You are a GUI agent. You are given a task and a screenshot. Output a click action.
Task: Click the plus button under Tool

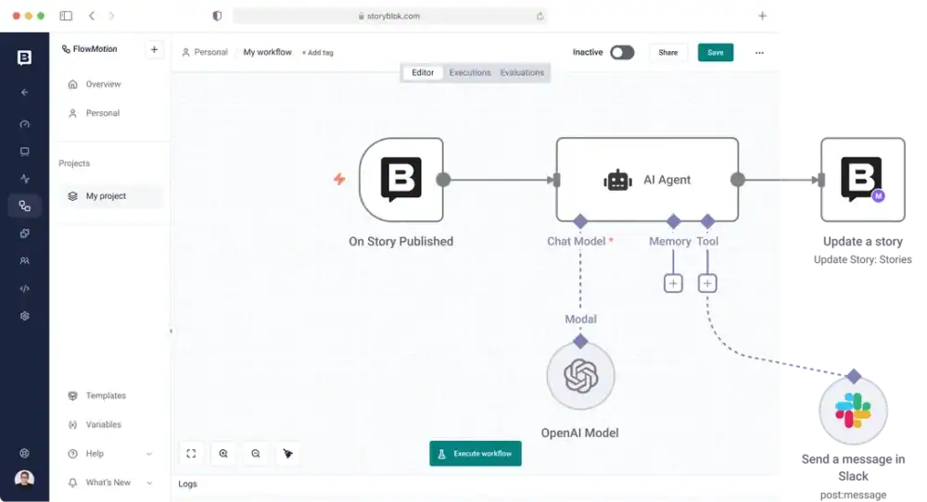707,283
